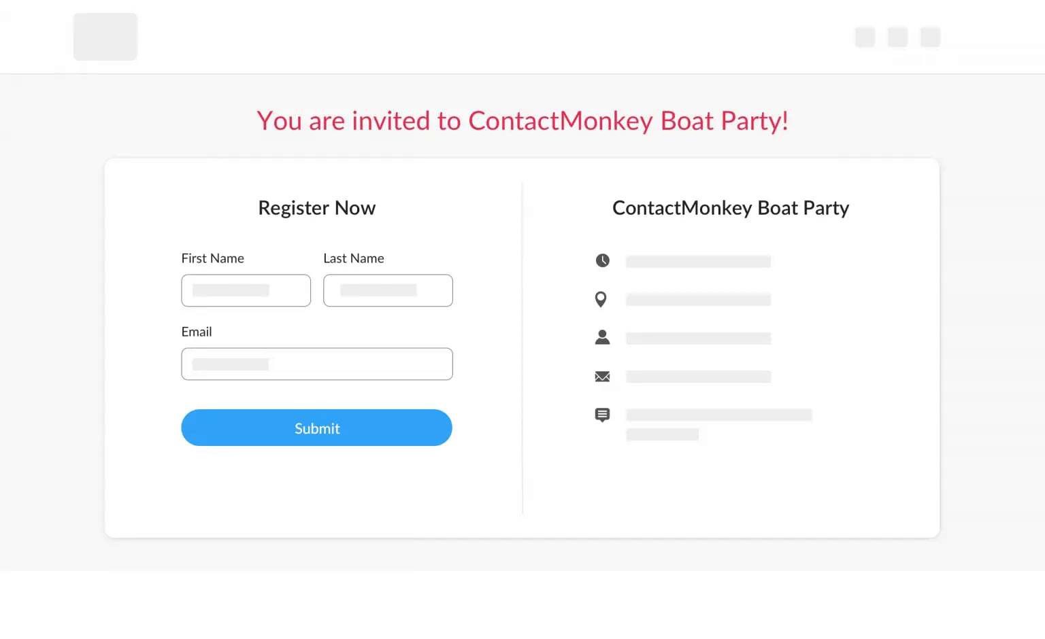The image size is (1045, 639).
Task: Click the short placeholder bar under the description
Action: click(x=662, y=434)
